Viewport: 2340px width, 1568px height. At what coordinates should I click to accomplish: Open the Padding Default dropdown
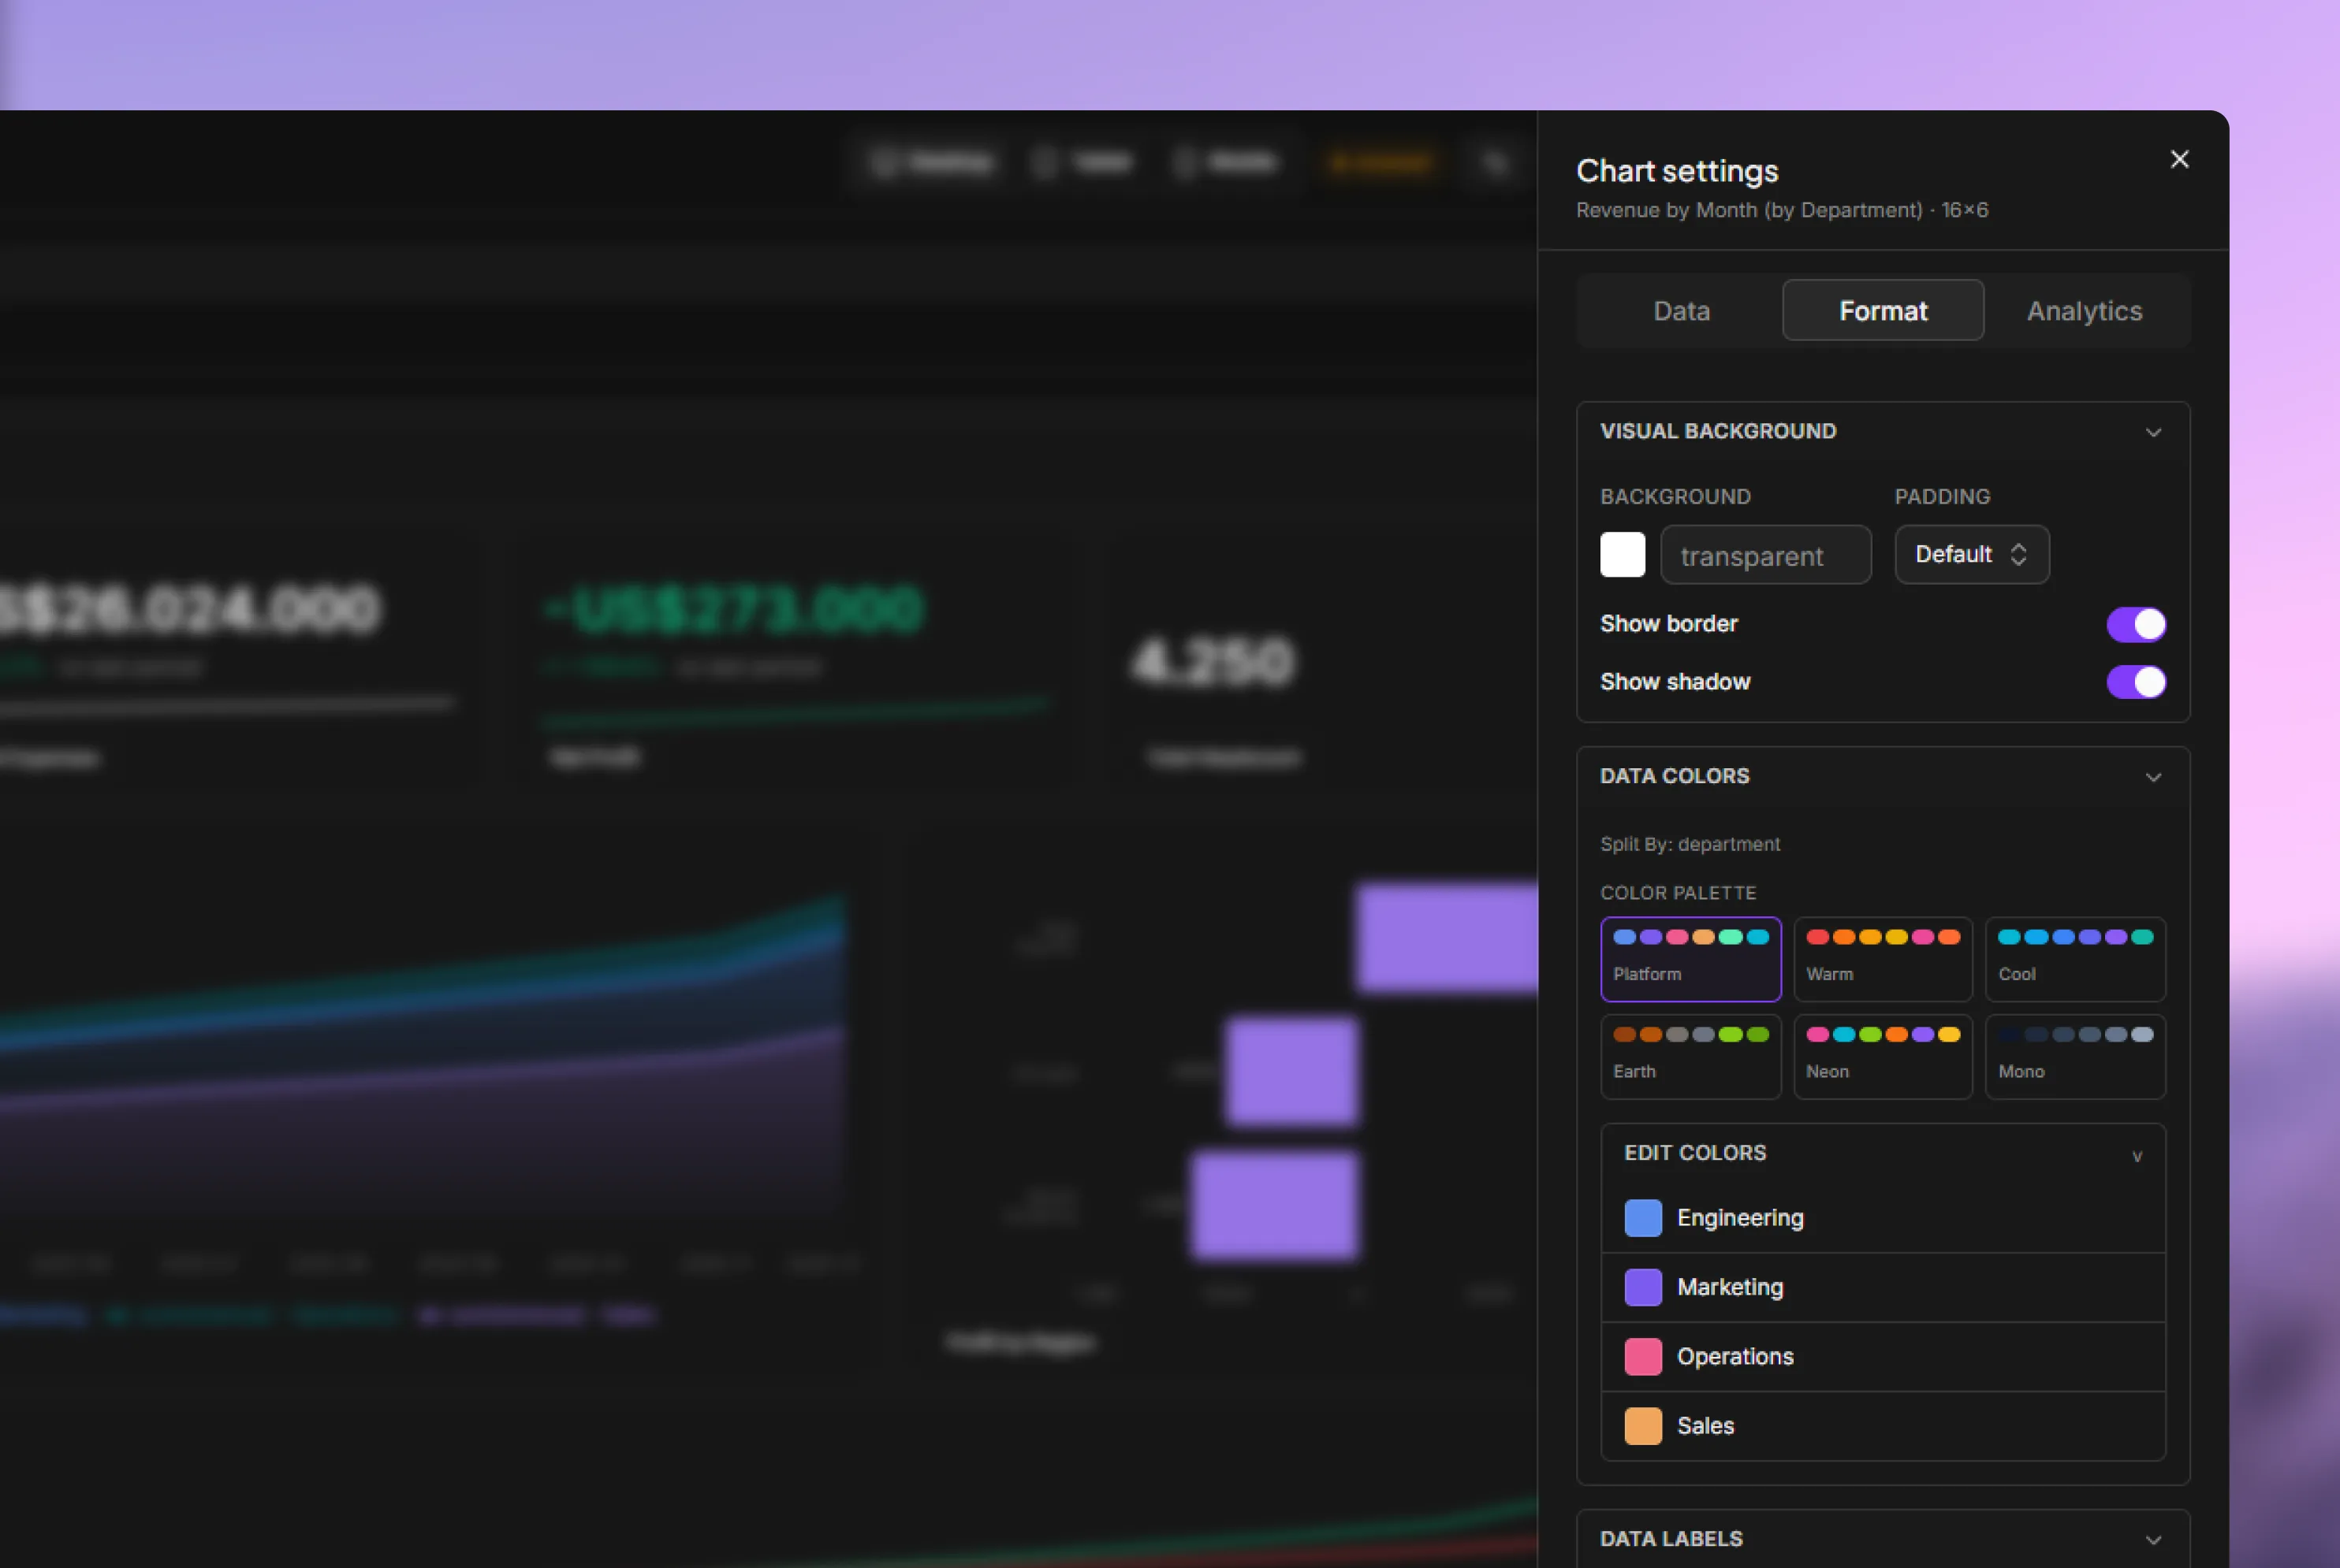click(1971, 555)
